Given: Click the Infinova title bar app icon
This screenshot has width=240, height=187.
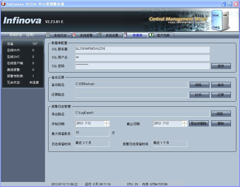Looking at the screenshot, I should tap(3, 4).
